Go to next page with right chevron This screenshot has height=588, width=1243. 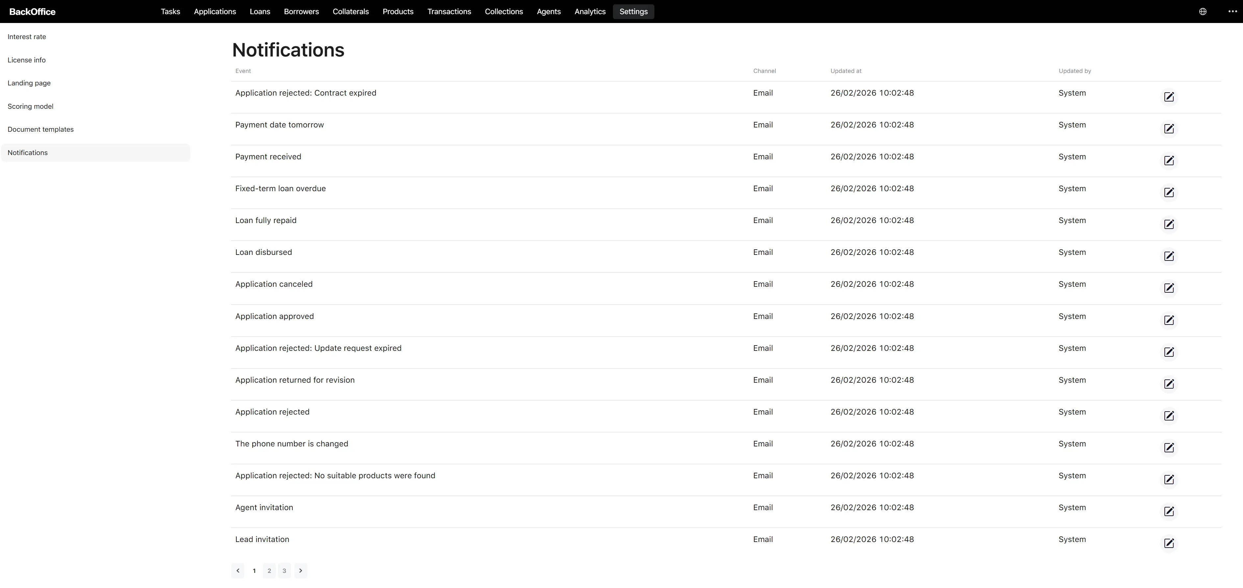click(301, 571)
